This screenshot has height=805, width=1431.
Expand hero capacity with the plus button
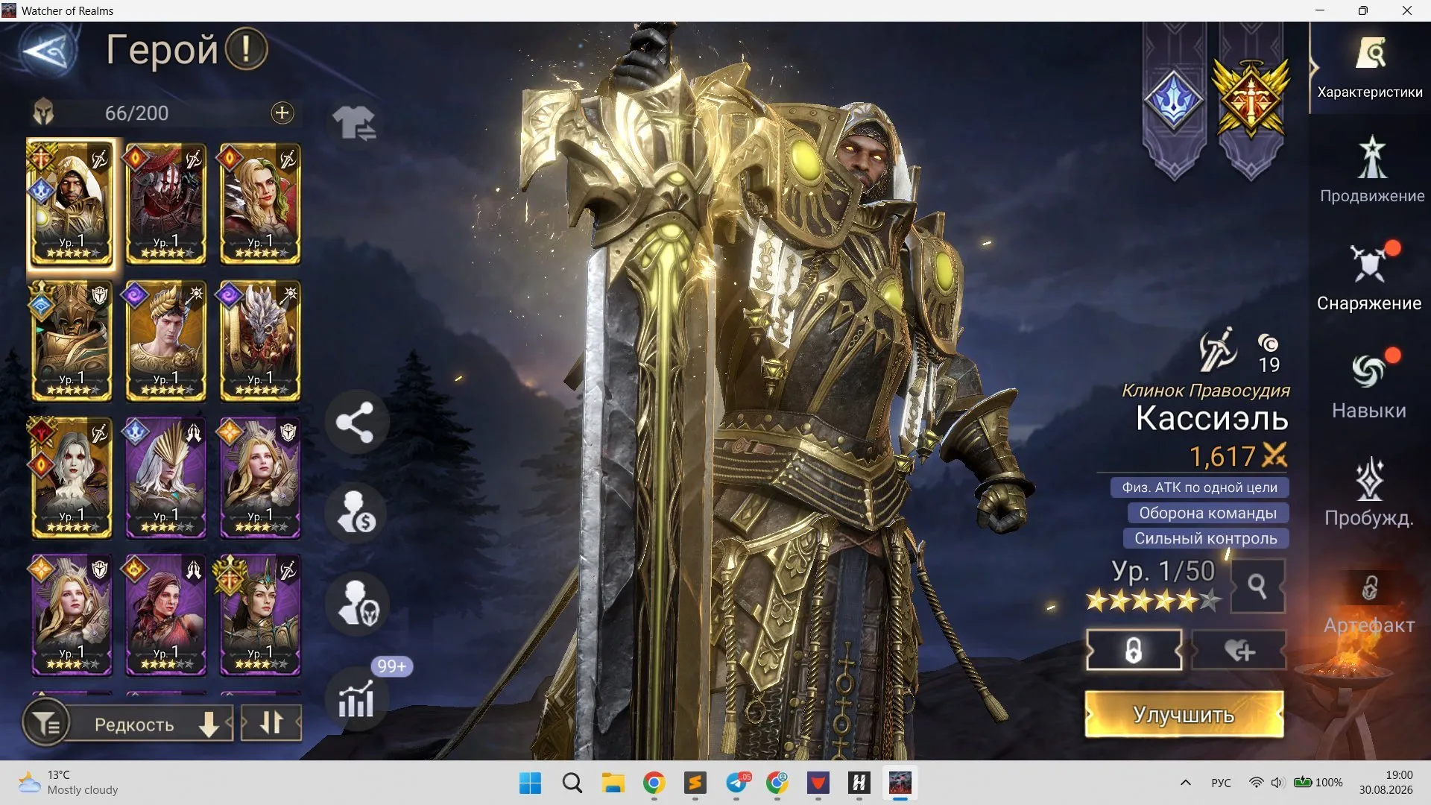(x=282, y=113)
